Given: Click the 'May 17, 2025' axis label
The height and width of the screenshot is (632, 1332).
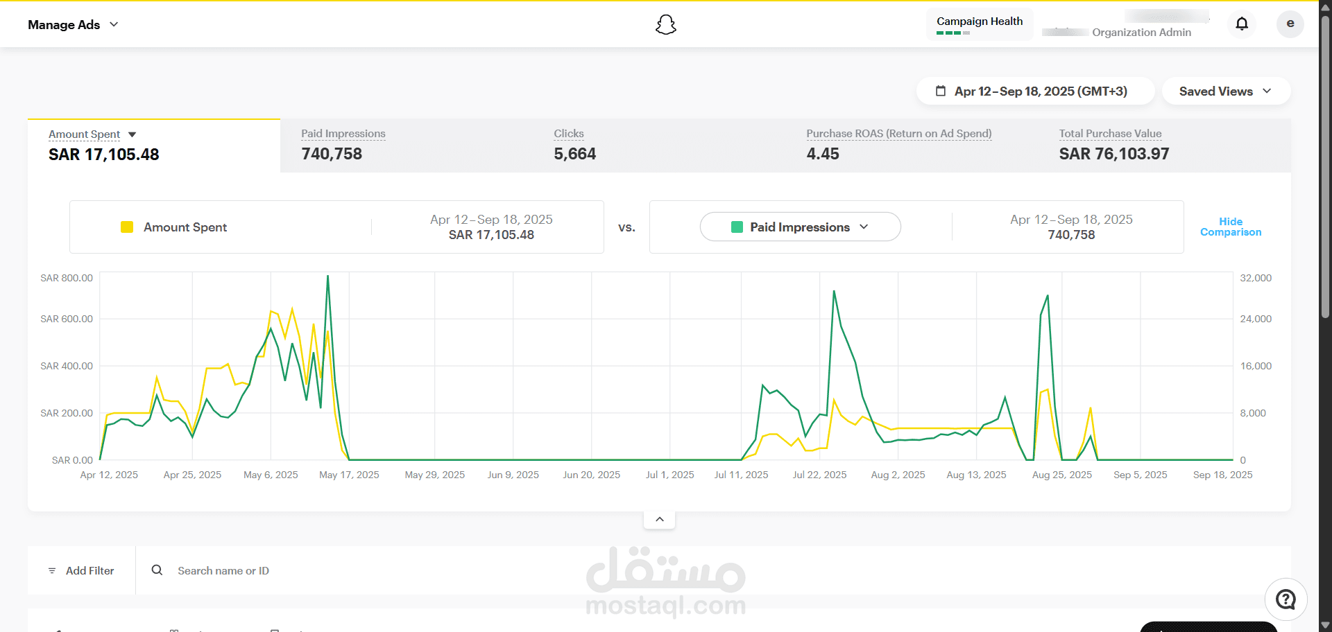Looking at the screenshot, I should [349, 475].
